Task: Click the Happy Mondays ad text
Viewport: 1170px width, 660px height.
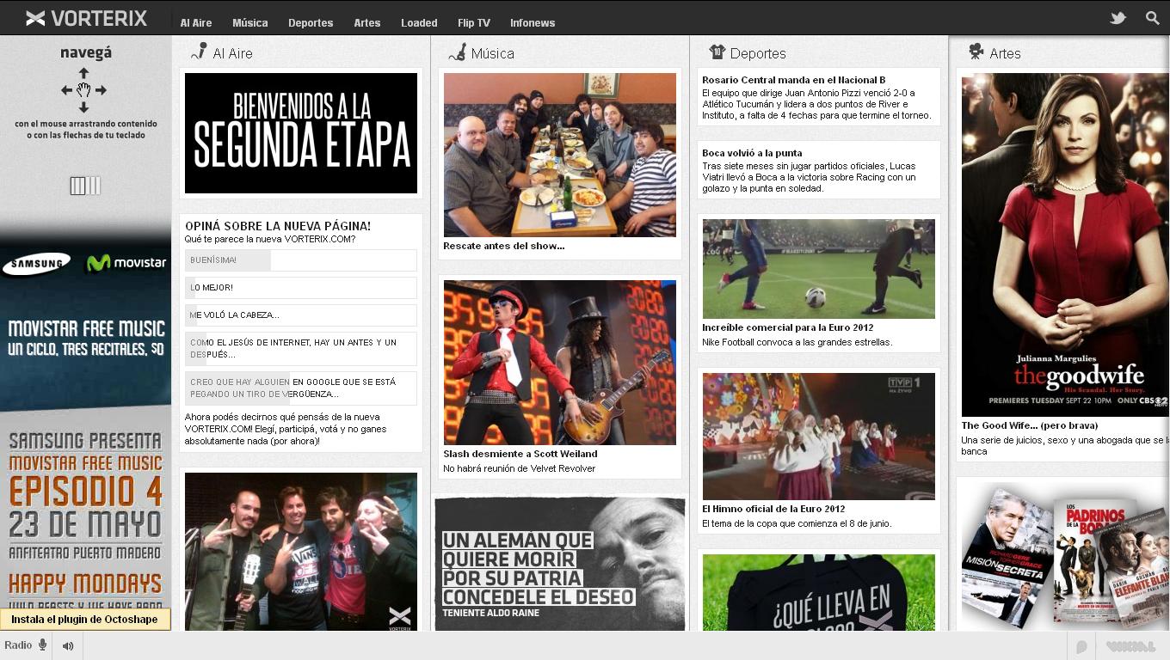Action: pyautogui.click(x=85, y=584)
